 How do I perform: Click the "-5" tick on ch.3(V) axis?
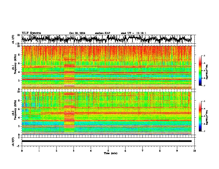19,146
